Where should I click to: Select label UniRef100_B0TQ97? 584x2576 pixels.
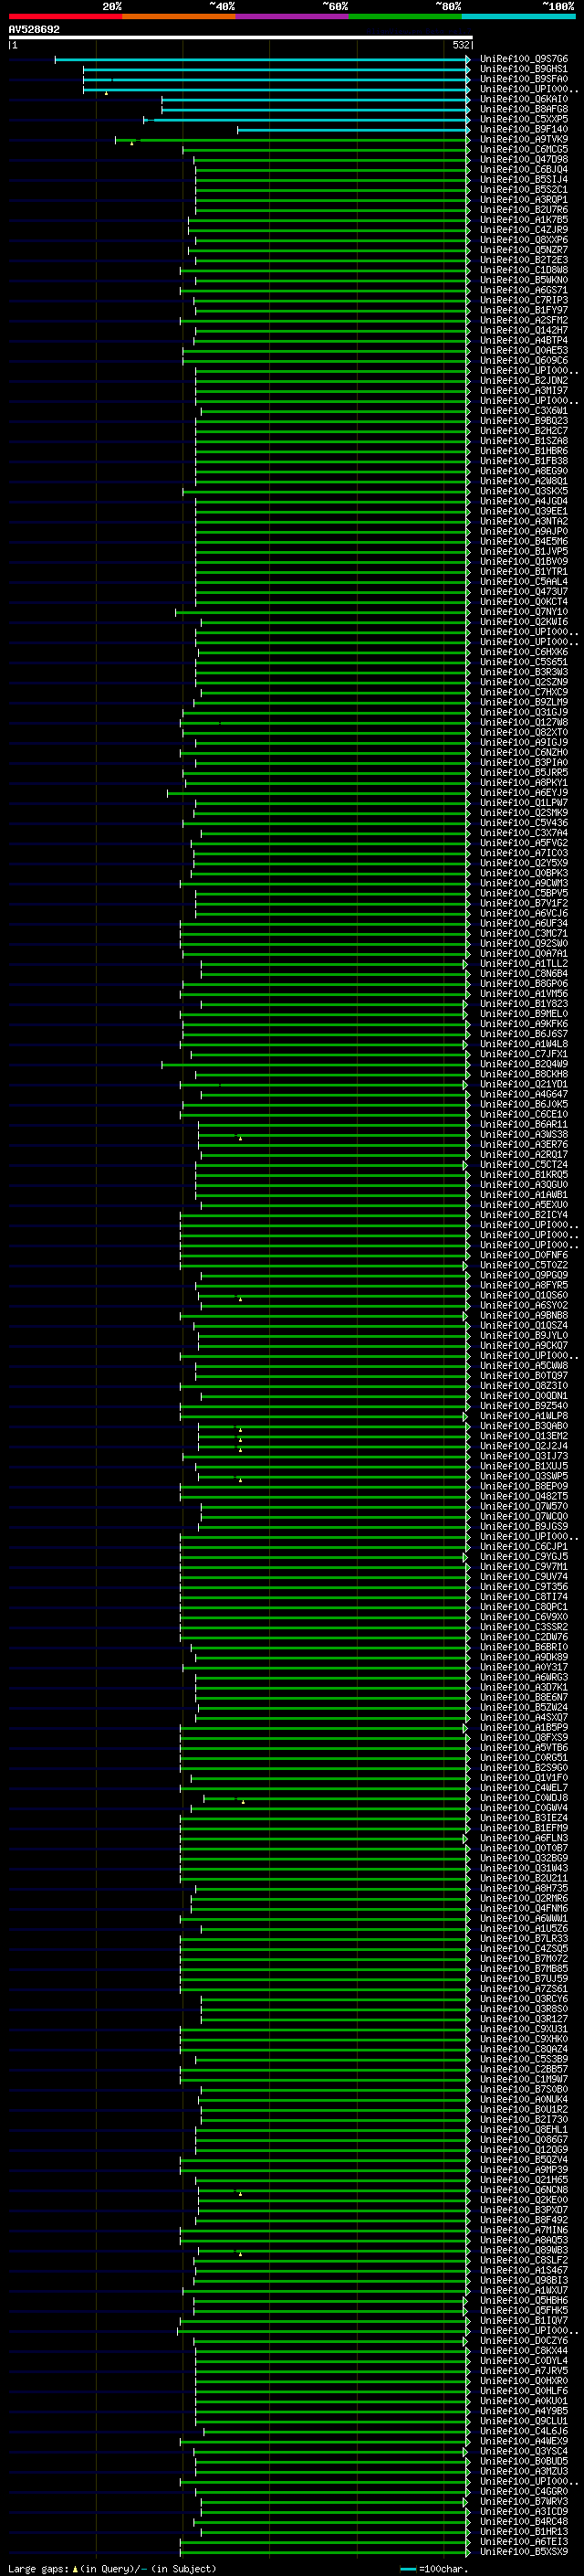click(x=524, y=1376)
